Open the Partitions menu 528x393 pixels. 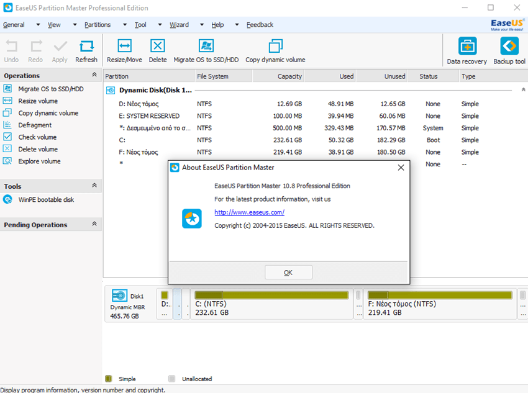[x=98, y=25]
